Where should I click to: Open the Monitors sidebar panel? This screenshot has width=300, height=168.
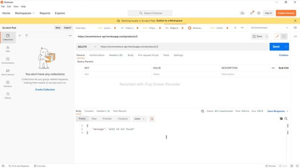tap(7, 84)
